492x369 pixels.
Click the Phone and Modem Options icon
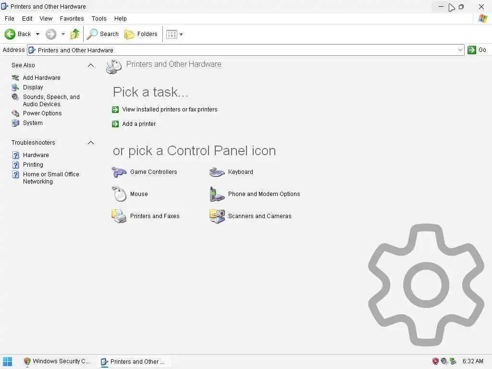click(x=217, y=194)
